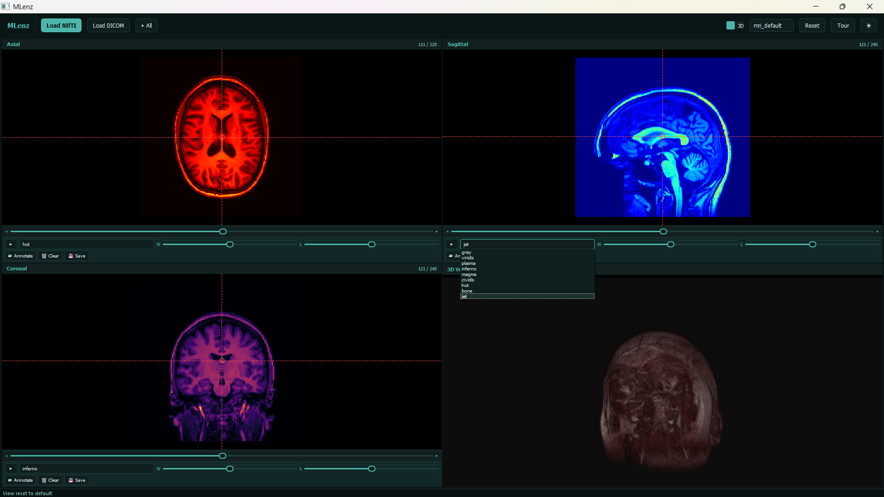
Task: Step Sagittal slice back with left arrow
Action: pyautogui.click(x=447, y=232)
